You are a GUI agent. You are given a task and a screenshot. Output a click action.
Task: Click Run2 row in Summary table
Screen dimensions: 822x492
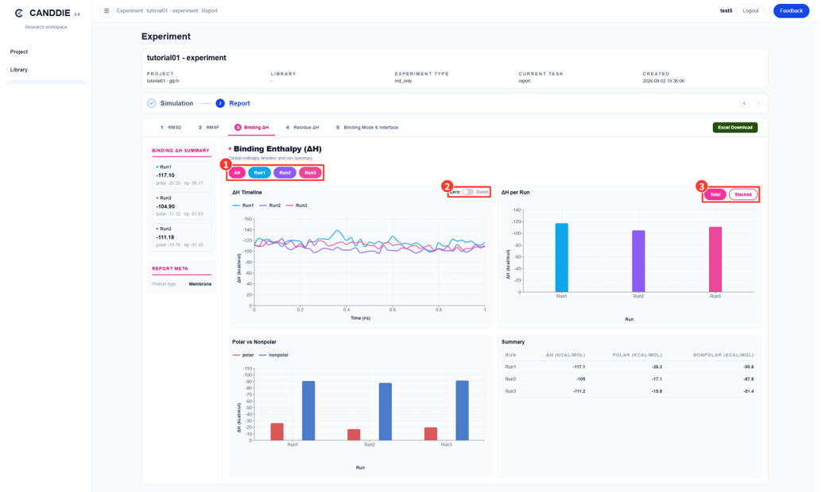pyautogui.click(x=629, y=379)
